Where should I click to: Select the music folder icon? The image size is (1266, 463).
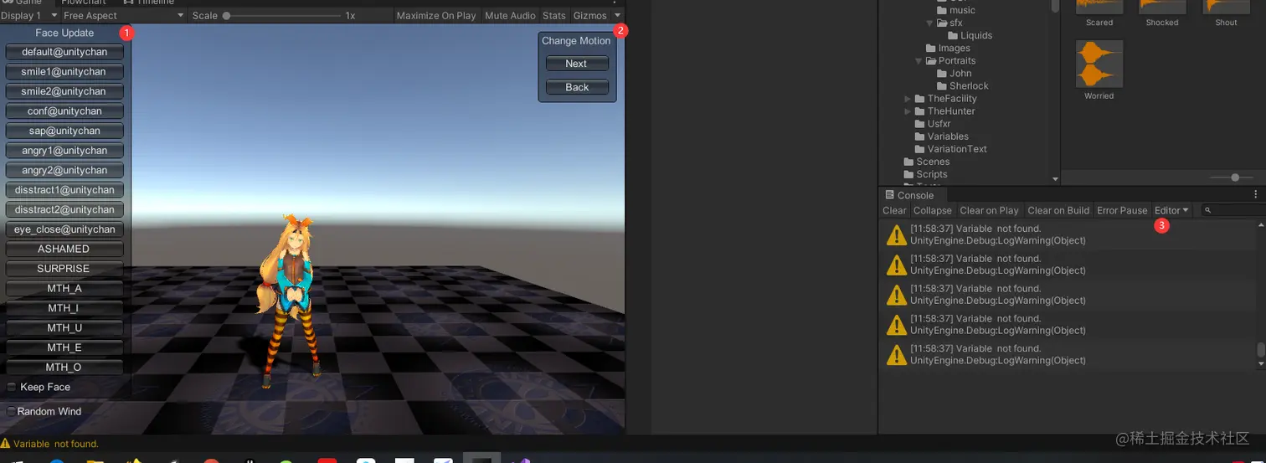942,10
